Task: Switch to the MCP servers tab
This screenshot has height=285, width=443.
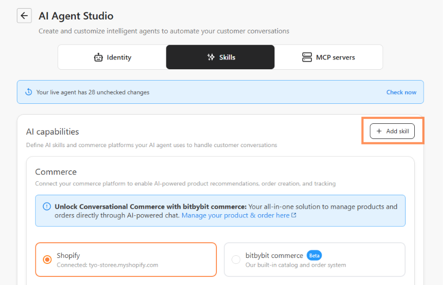Action: (328, 57)
